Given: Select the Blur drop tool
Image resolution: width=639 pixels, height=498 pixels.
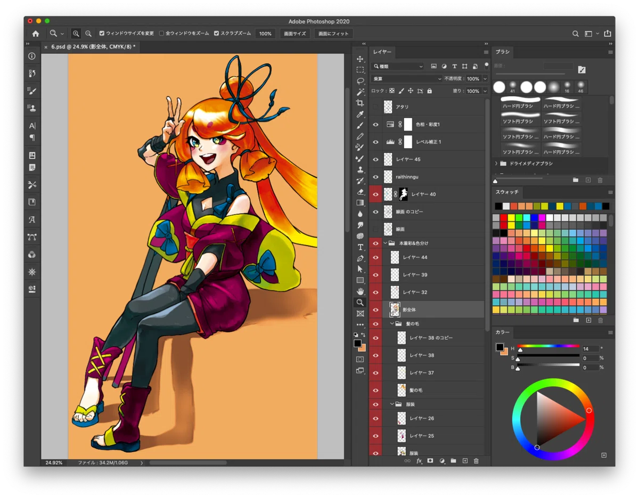Looking at the screenshot, I should pyautogui.click(x=361, y=214).
